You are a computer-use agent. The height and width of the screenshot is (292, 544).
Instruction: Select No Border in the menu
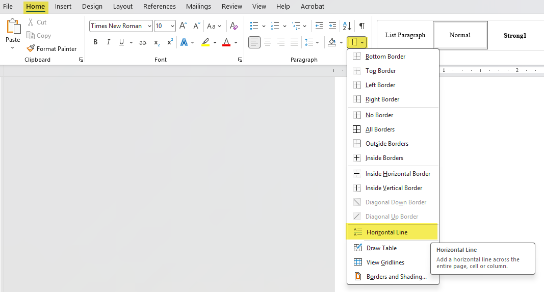coord(393,115)
